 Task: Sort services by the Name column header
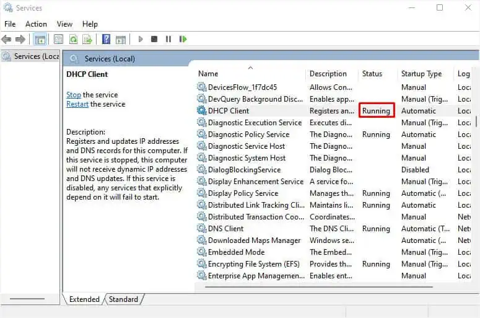click(x=208, y=74)
